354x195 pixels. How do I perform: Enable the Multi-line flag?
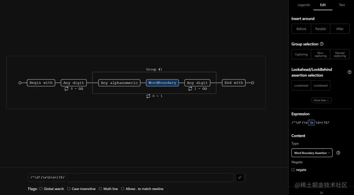100,189
